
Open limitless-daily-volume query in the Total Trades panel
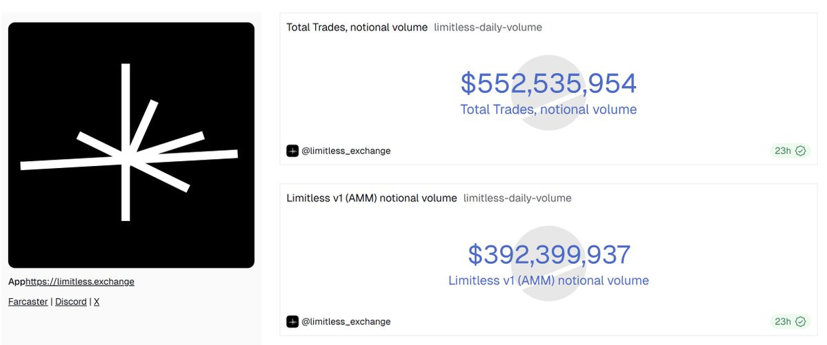pos(488,28)
